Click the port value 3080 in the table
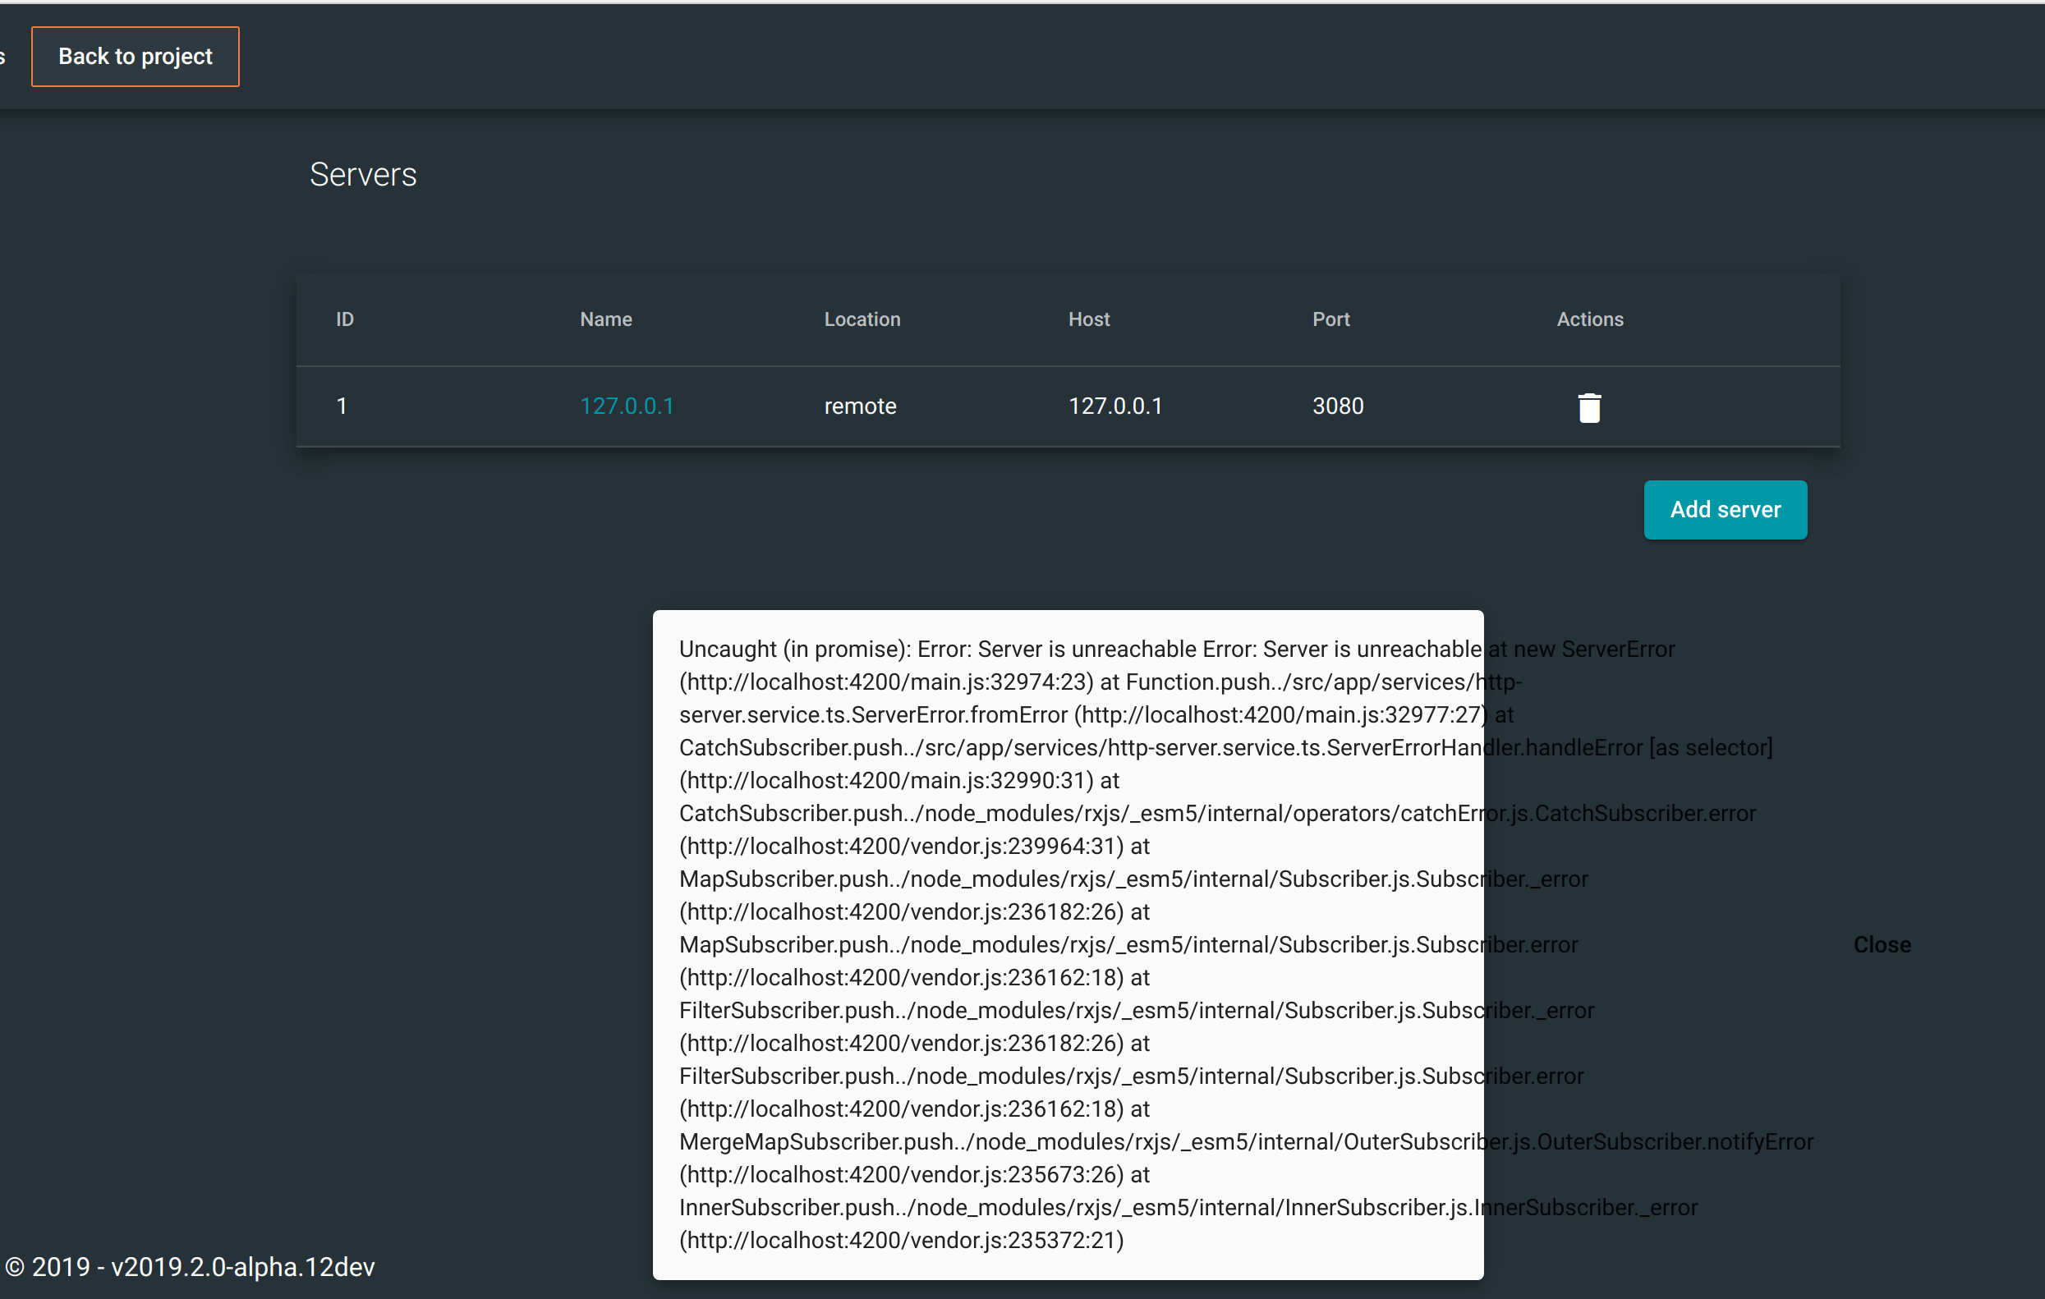Screen dimensions: 2045x1299 [x=1338, y=406]
